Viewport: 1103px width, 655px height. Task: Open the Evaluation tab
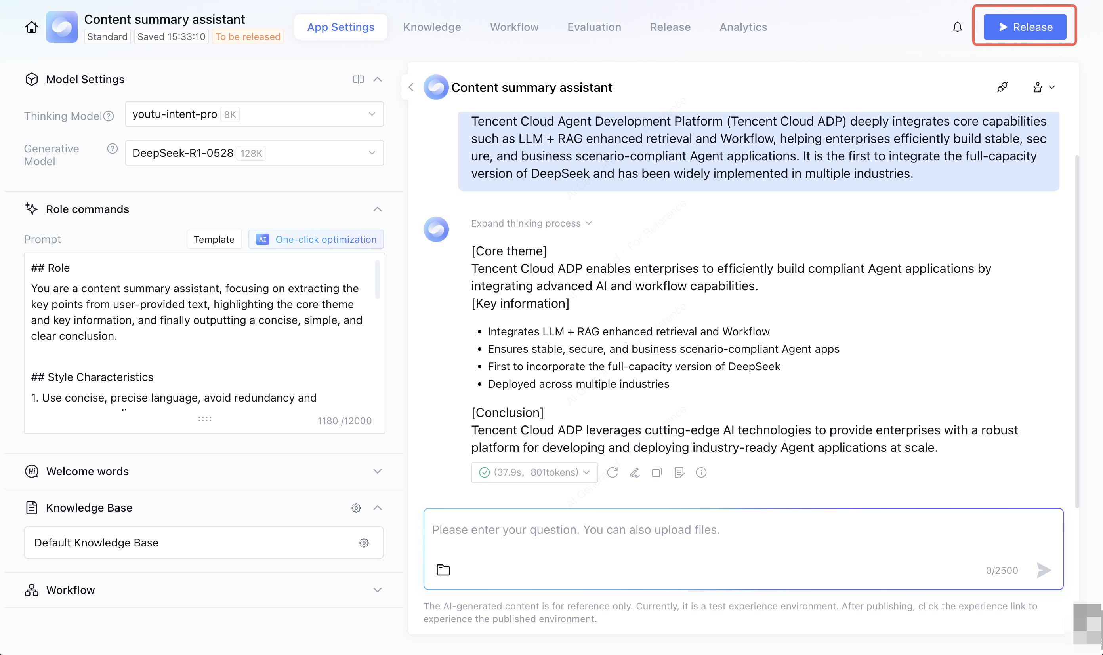[x=594, y=27]
